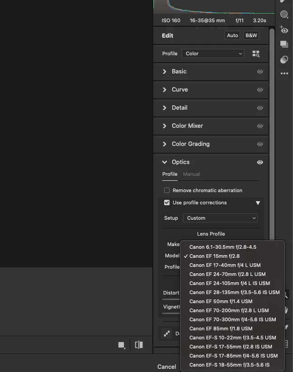Click the histogram display
Image resolution: width=293 pixels, height=372 pixels.
point(214,7)
